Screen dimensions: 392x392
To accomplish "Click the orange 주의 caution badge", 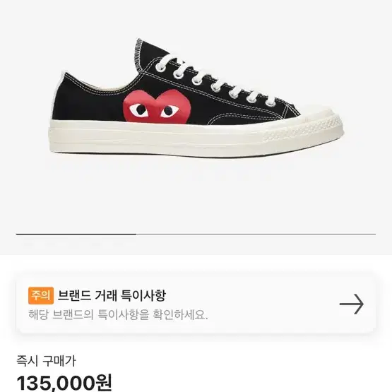I will [x=41, y=295].
